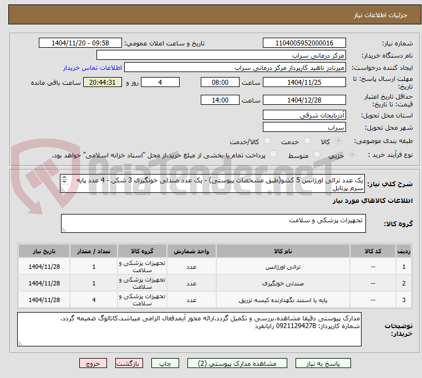Click the resize handle of goods group box
Screen dimensions: 422x378
point(64,230)
